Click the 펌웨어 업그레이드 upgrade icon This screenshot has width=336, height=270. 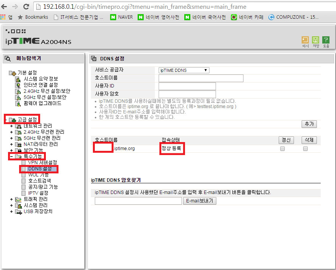pos(18,103)
